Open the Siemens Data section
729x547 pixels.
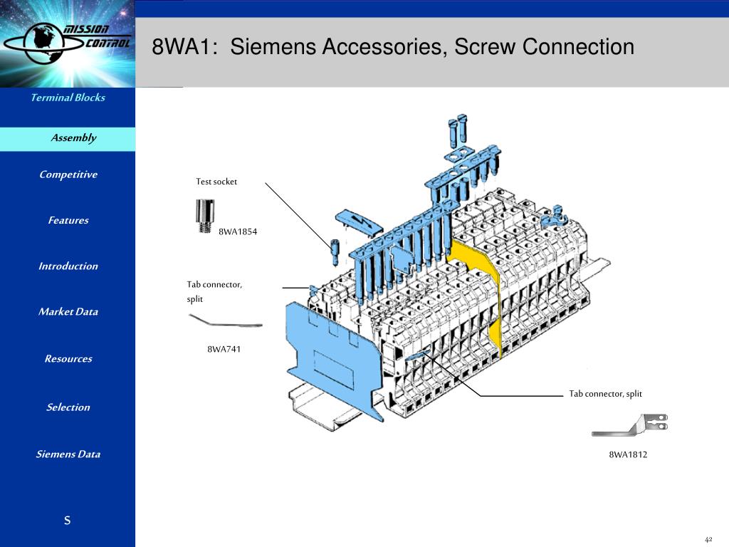tap(68, 454)
